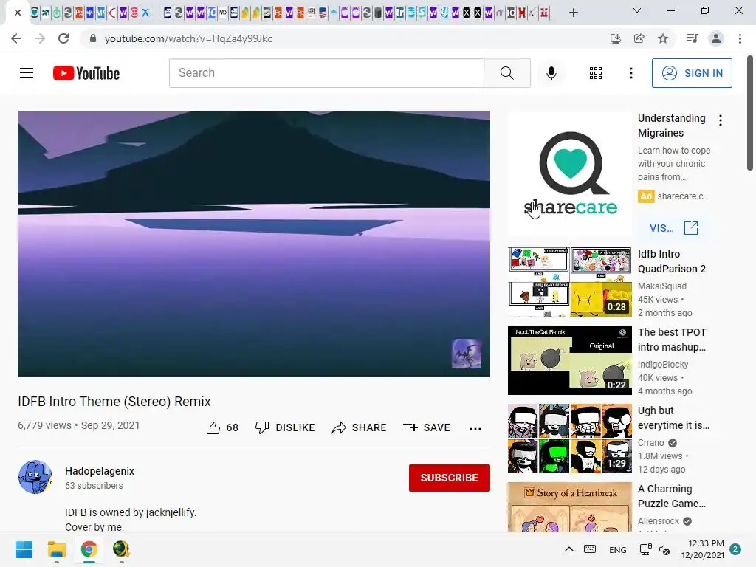This screenshot has width=756, height=567.
Task: Open Chrome three-dot menu
Action: [x=740, y=38]
